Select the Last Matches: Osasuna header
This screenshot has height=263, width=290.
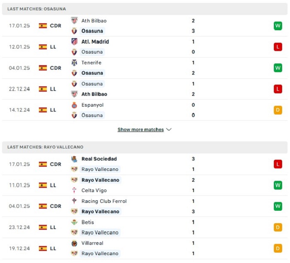click(x=145, y=9)
